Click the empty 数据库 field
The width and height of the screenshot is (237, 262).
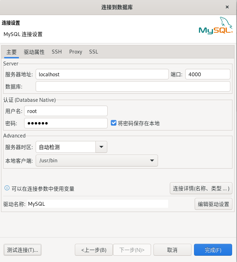[133, 86]
